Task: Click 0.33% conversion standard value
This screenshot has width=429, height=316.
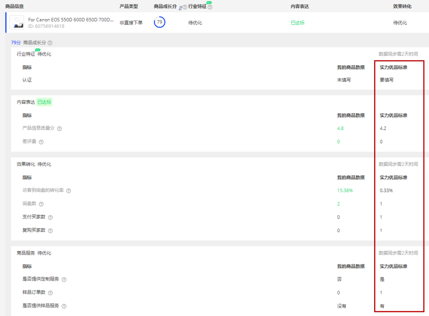Action: coord(386,190)
